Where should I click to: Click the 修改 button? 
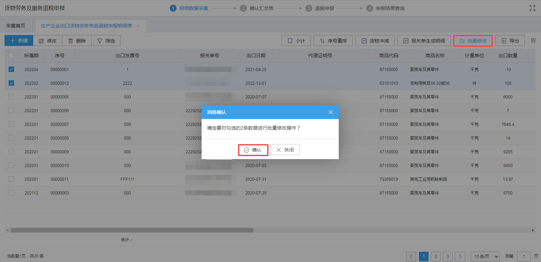(48, 40)
